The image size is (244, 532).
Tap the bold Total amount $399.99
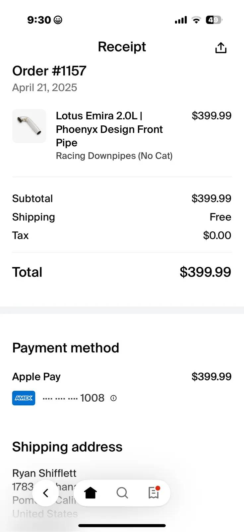pos(205,272)
